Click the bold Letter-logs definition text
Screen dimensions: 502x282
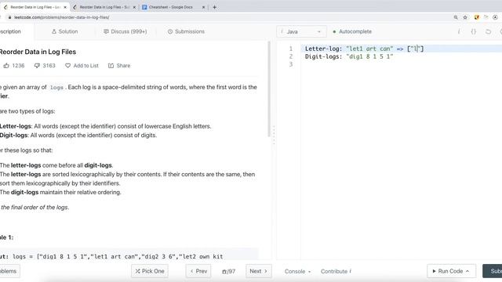coord(16,126)
